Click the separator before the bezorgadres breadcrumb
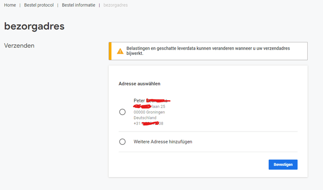This screenshot has width=323, height=190. (x=99, y=5)
